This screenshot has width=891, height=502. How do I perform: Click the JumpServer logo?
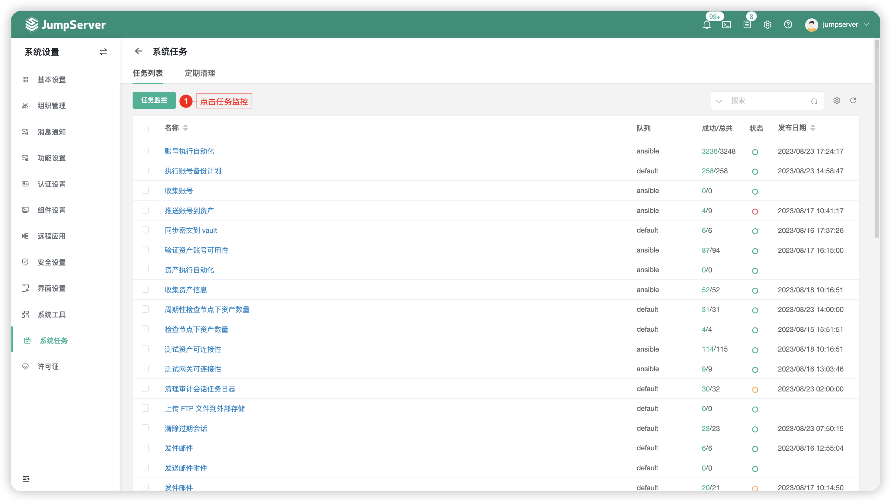tap(65, 24)
